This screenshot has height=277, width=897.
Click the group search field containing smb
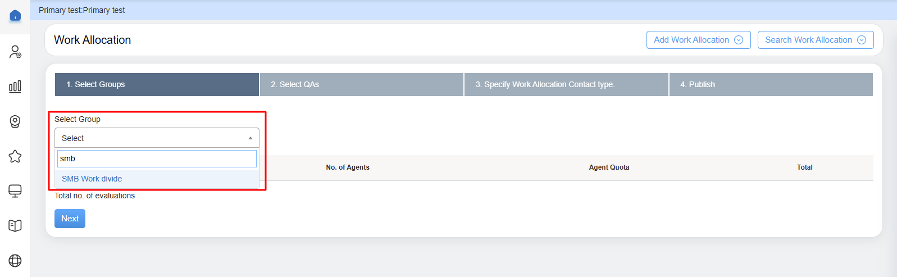point(157,158)
